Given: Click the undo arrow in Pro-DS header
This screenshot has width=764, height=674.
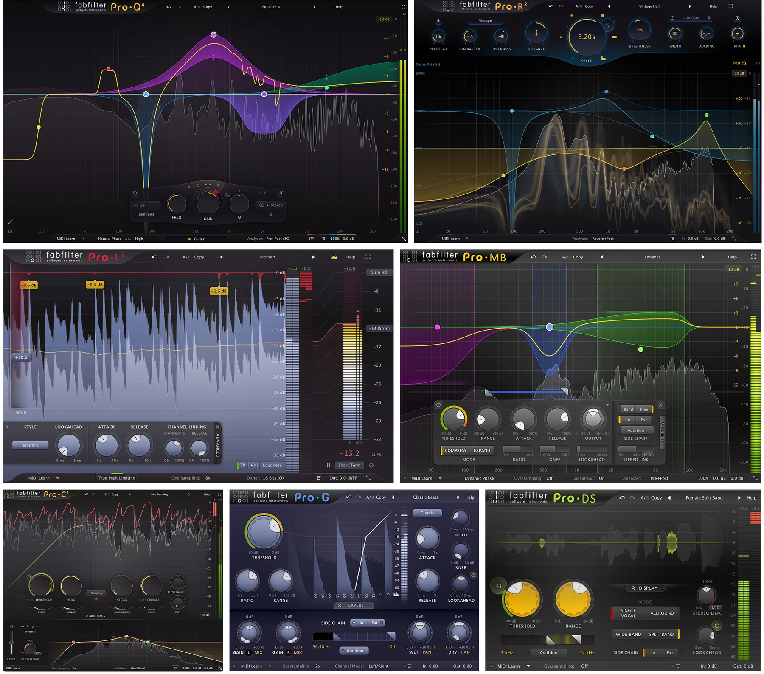Looking at the screenshot, I should tap(622, 497).
